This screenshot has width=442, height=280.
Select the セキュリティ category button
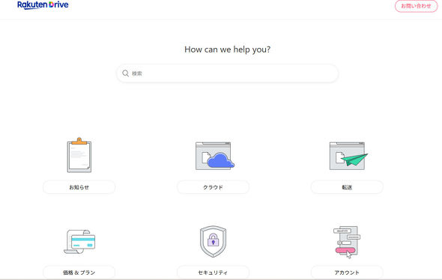[213, 273]
